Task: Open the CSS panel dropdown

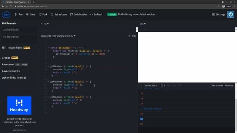Action: [x=143, y=24]
